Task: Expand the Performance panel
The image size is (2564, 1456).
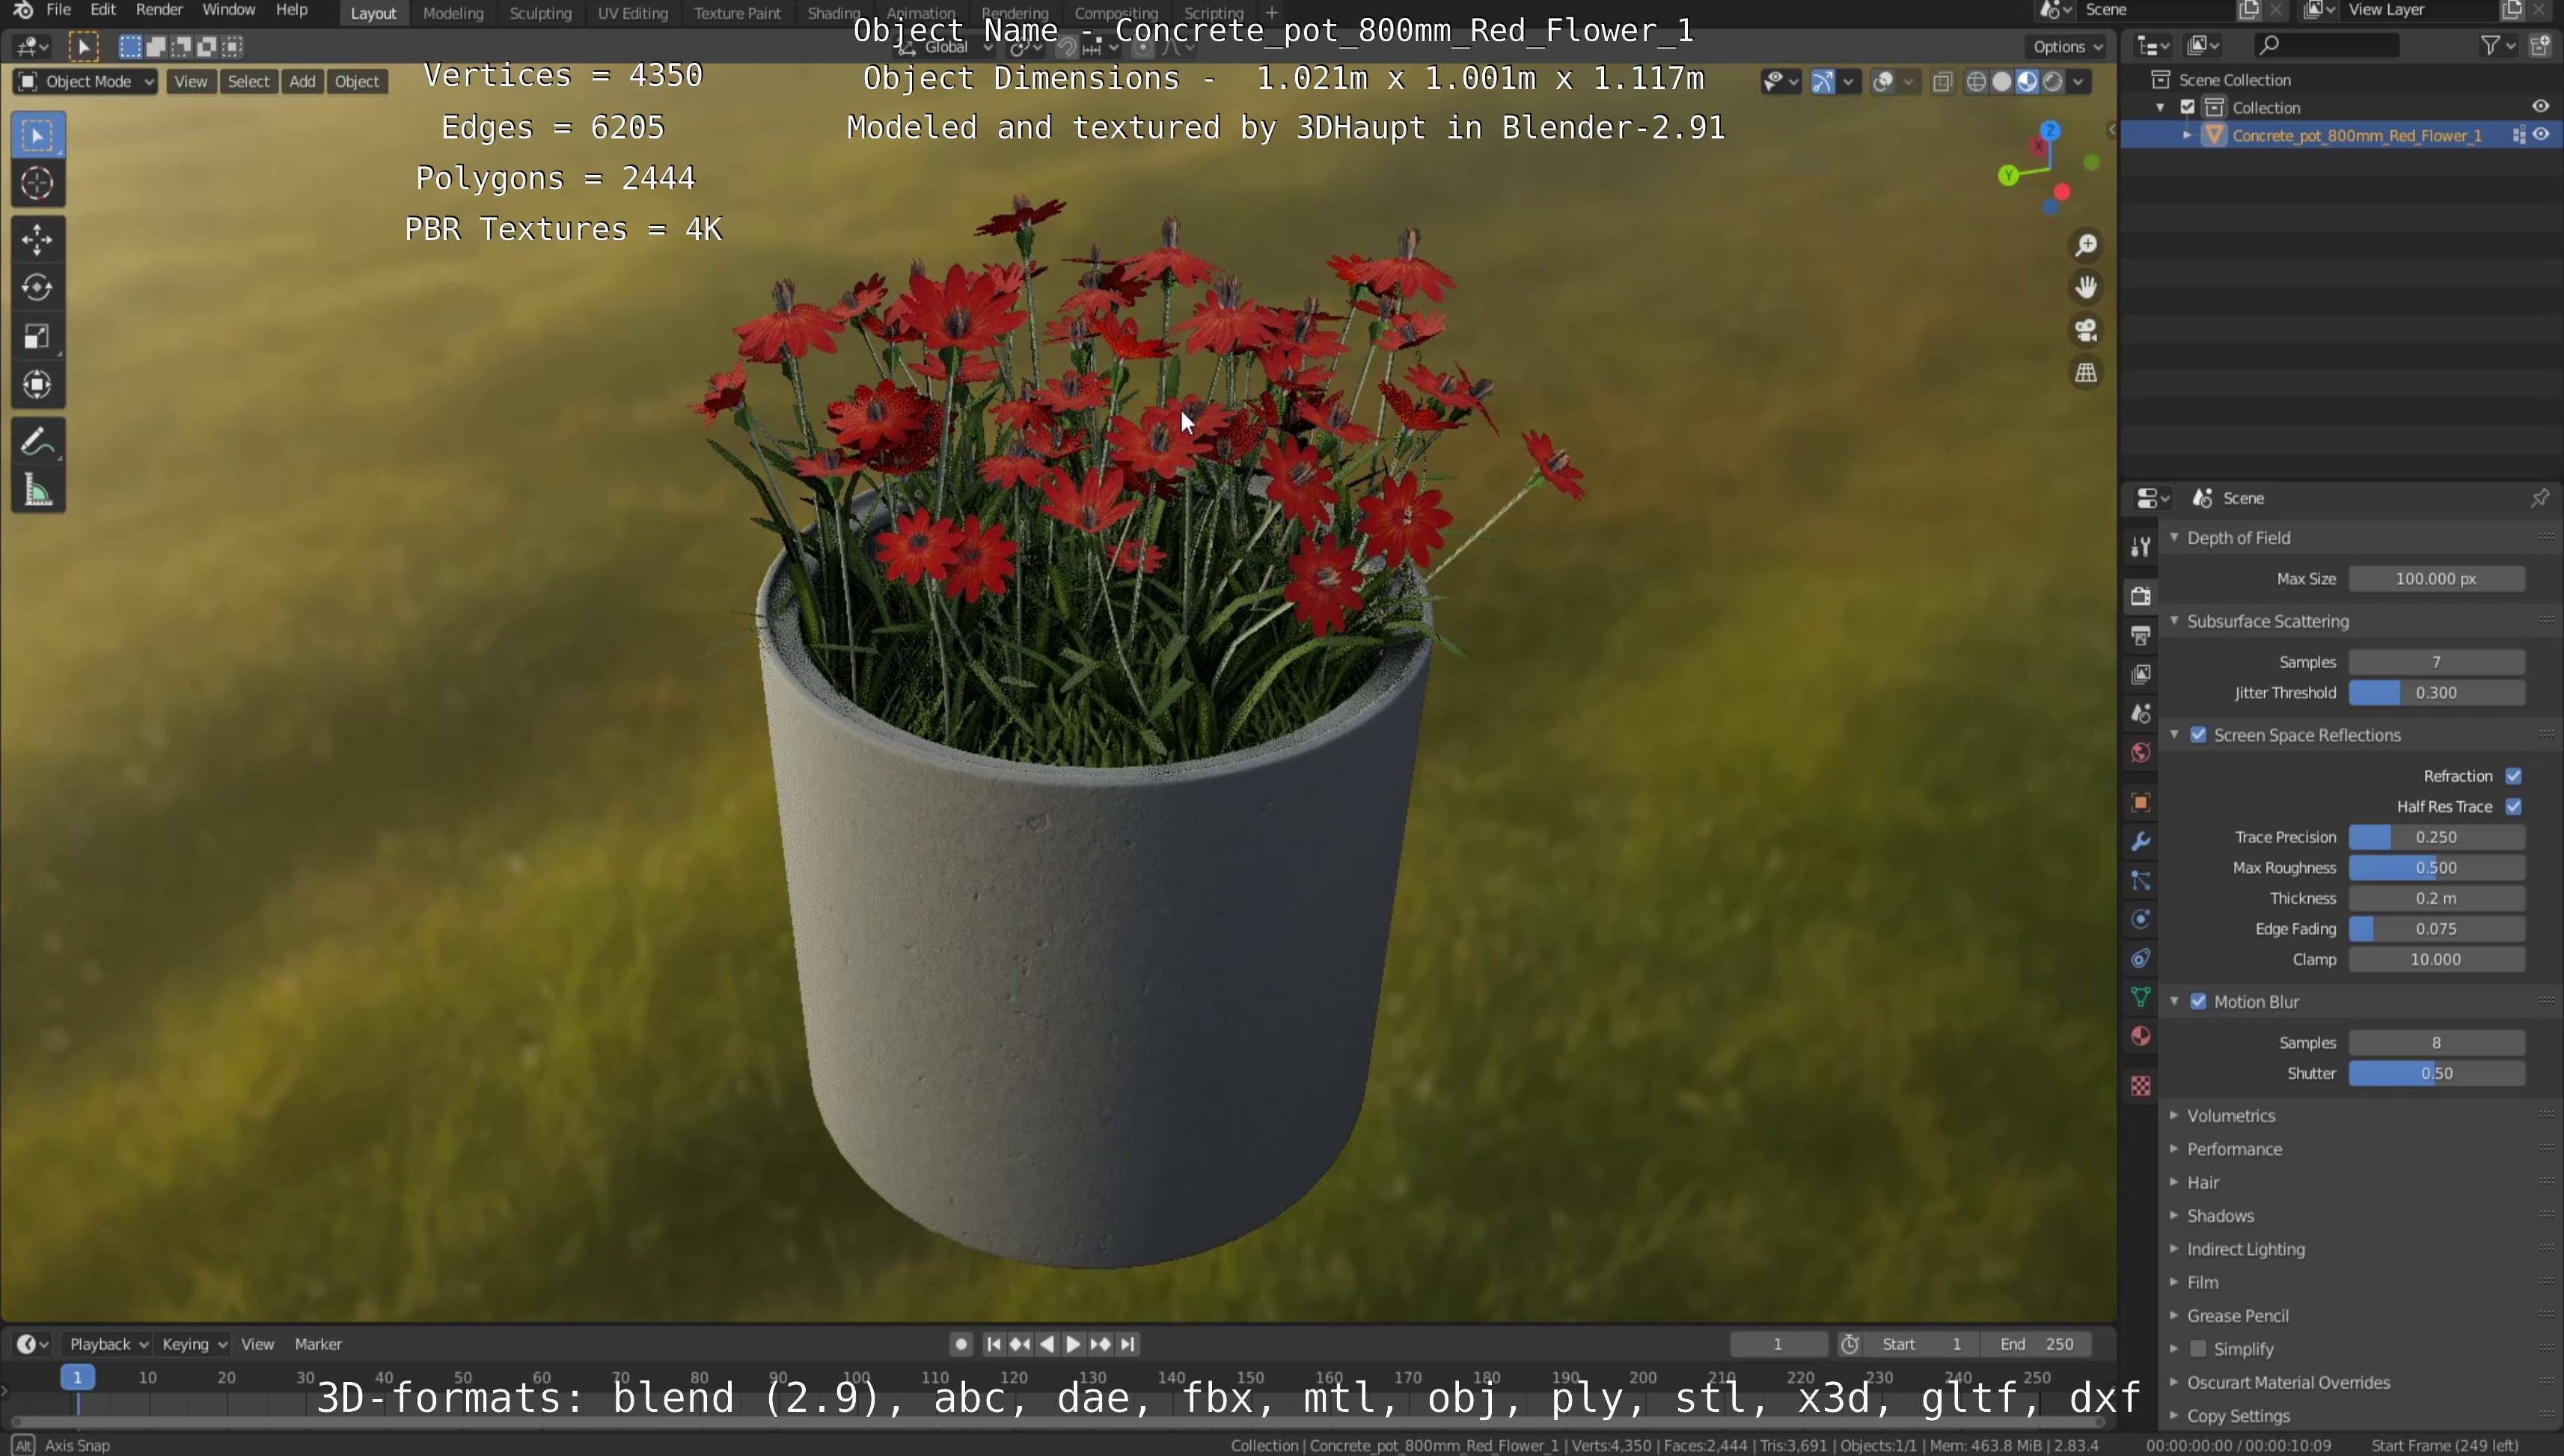Action: point(2234,1149)
